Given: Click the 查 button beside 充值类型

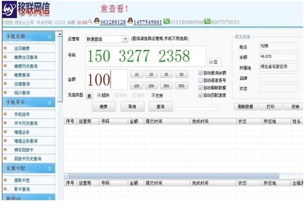Looking at the screenshot, I should pos(89,96).
